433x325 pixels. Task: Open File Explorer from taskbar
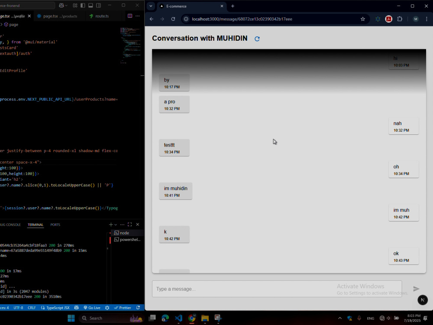tap(205, 318)
